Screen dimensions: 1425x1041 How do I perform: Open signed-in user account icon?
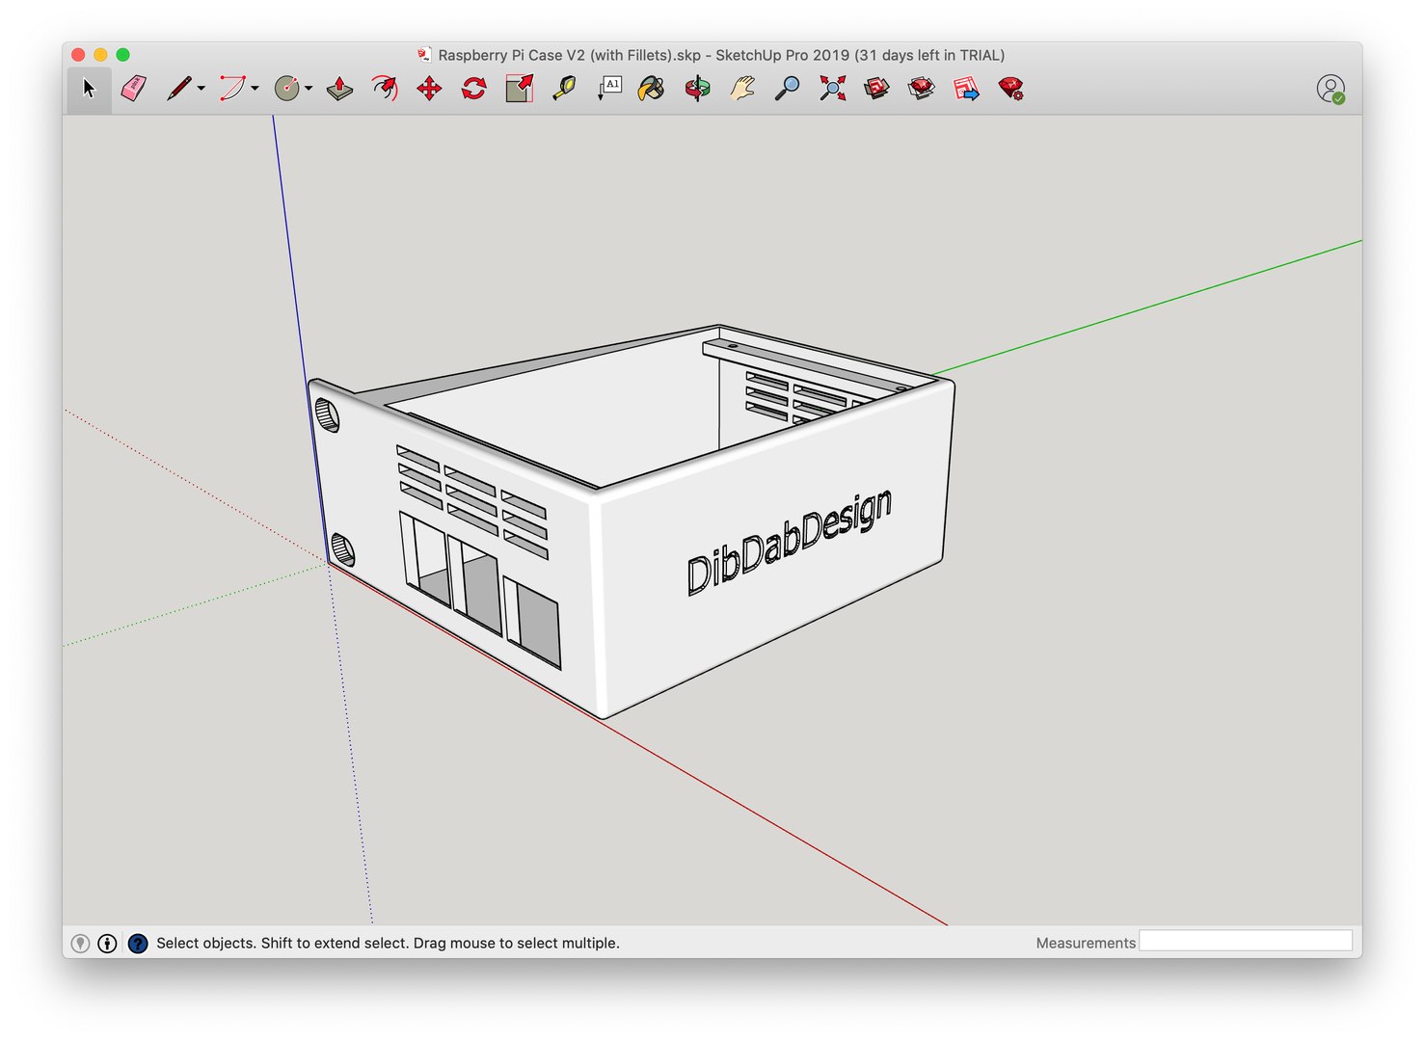click(x=1331, y=89)
